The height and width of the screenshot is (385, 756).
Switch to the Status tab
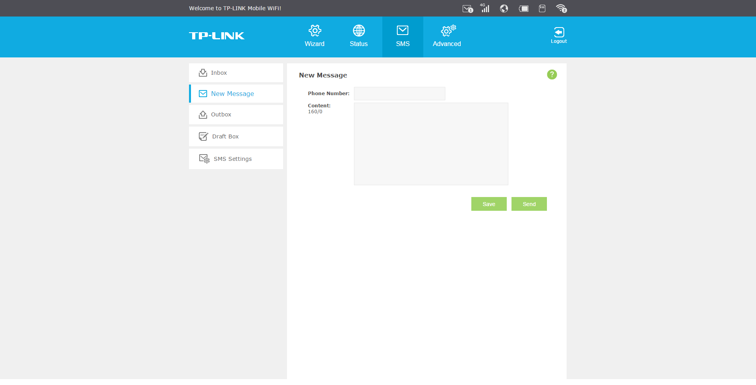pyautogui.click(x=359, y=37)
